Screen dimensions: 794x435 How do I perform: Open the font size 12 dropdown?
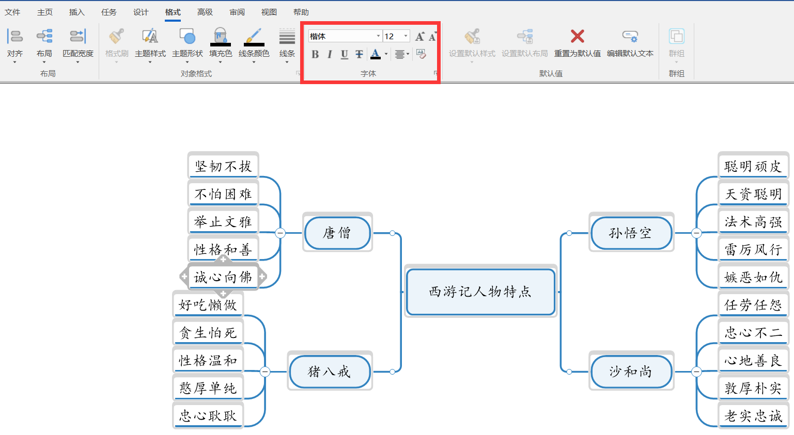tap(406, 36)
